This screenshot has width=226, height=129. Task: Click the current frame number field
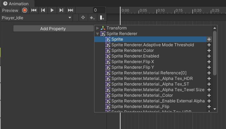(x=99, y=10)
